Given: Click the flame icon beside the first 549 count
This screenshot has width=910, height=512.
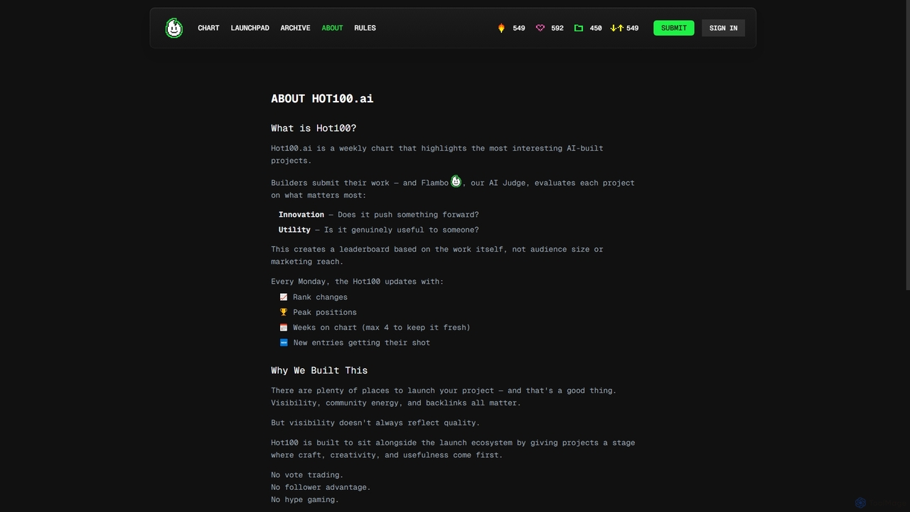Looking at the screenshot, I should click(x=501, y=28).
